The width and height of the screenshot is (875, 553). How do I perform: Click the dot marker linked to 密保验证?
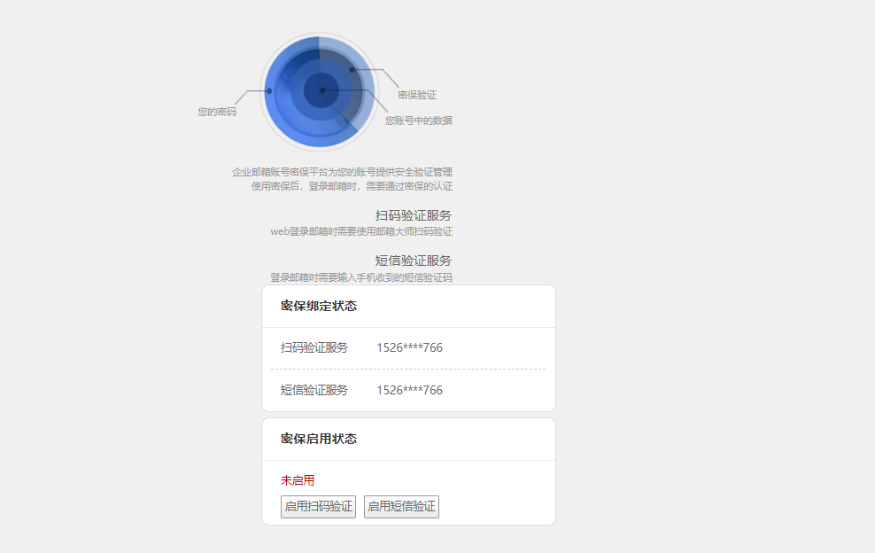click(352, 69)
